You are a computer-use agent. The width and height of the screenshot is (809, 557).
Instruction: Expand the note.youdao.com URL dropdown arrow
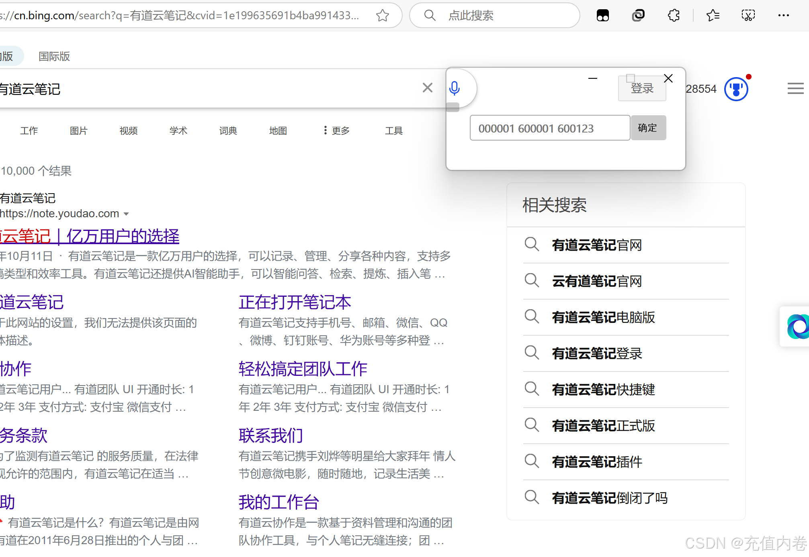(x=126, y=214)
